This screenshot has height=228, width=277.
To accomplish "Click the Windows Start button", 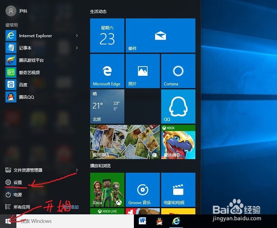I will coord(8,221).
